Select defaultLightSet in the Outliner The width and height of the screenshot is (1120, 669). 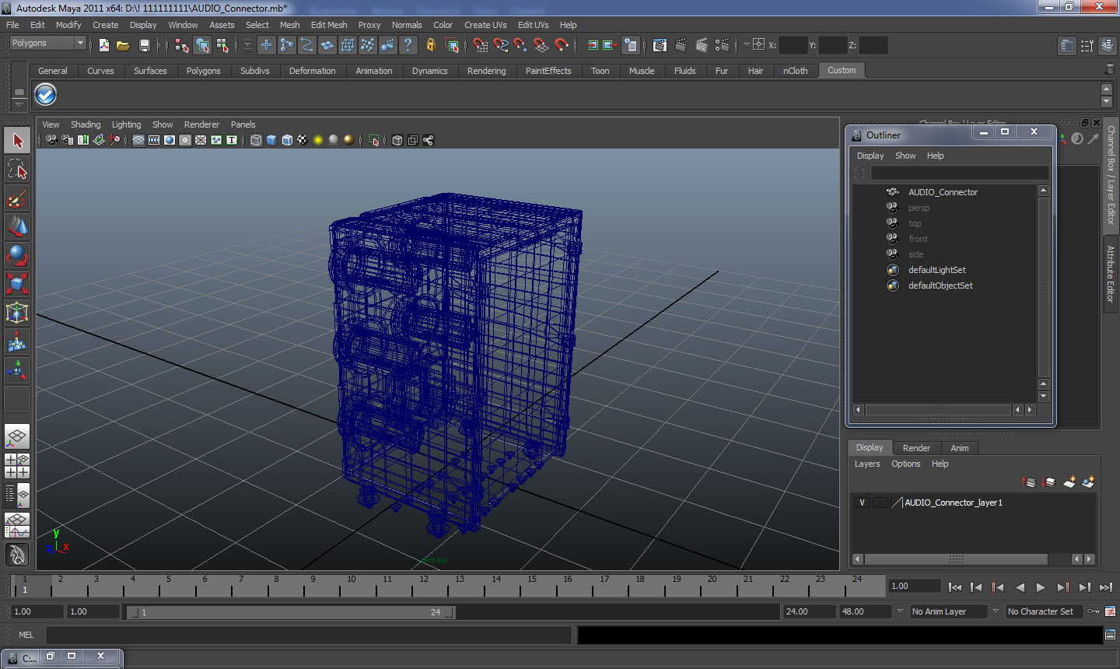tap(936, 270)
